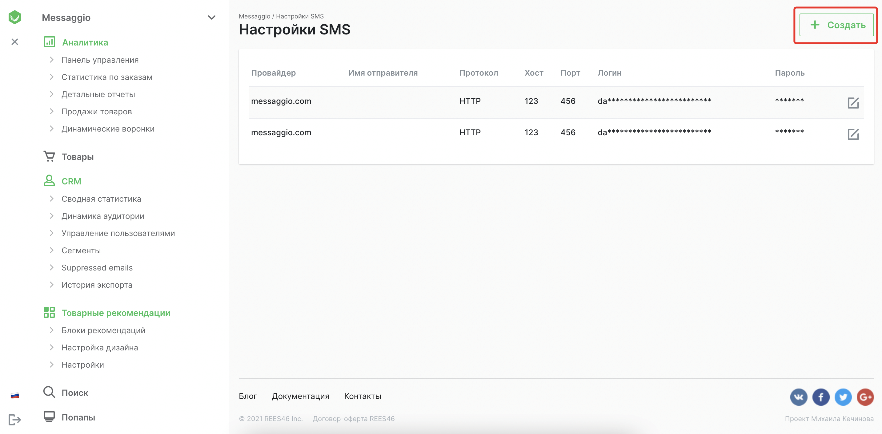Collapse the sidebar with the X icon
This screenshot has width=882, height=434.
15,42
